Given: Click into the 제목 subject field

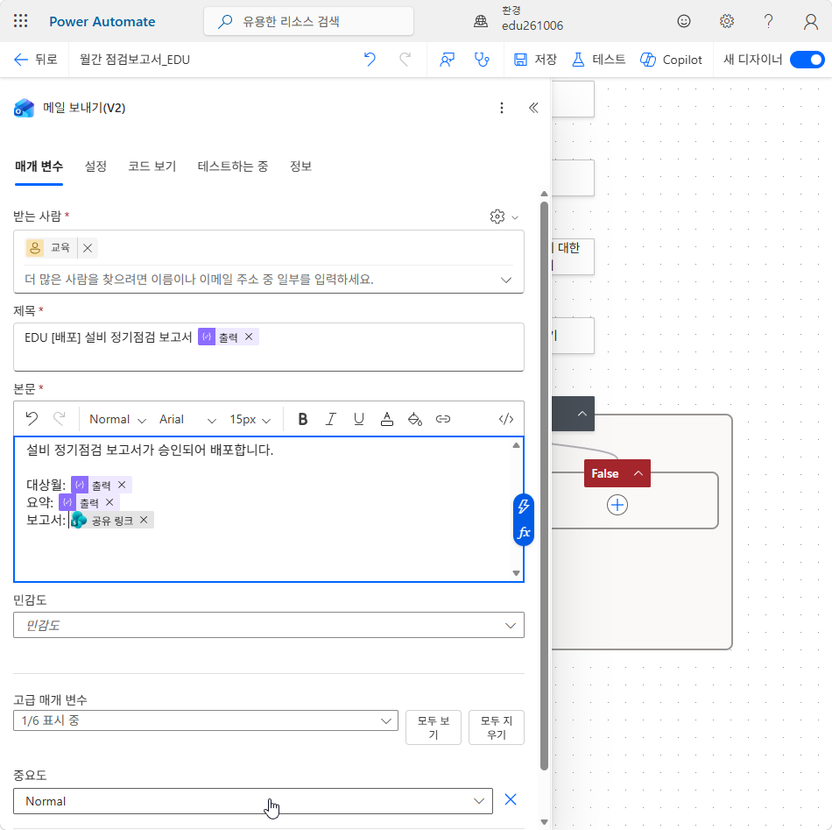Looking at the screenshot, I should (269, 347).
